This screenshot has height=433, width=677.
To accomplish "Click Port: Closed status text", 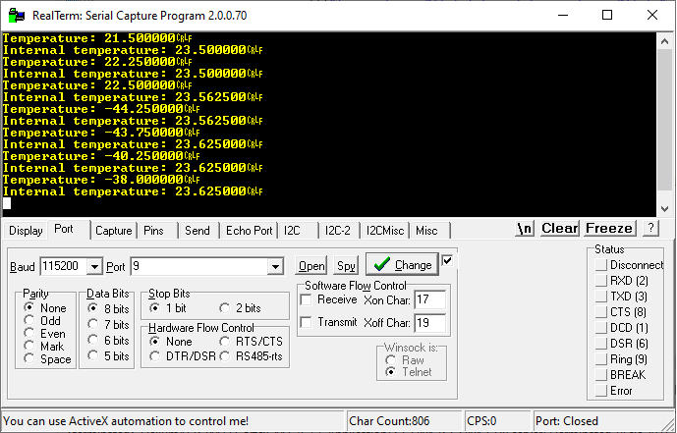I will [x=567, y=421].
